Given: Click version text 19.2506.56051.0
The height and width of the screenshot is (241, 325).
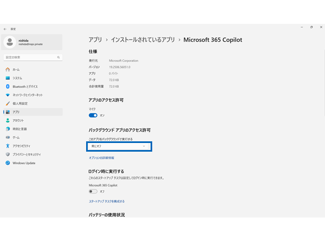Looking at the screenshot, I should pyautogui.click(x=120, y=67).
